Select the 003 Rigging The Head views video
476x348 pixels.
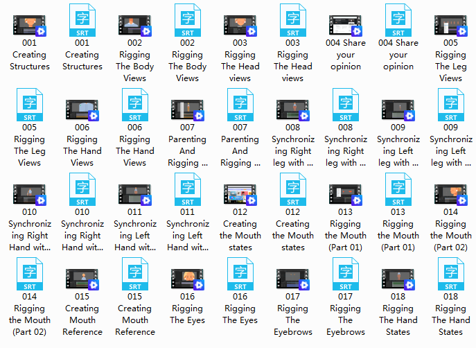pyautogui.click(x=240, y=26)
